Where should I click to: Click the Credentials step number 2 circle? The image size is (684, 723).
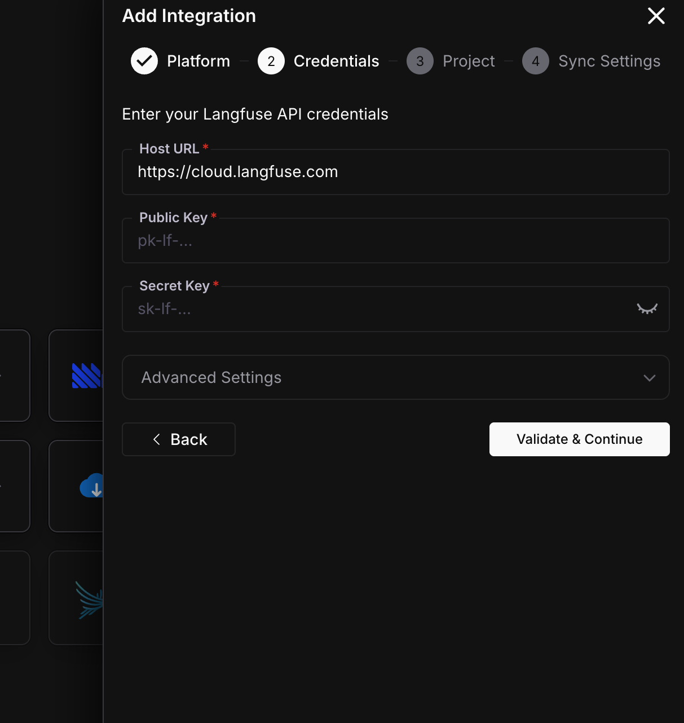click(271, 61)
